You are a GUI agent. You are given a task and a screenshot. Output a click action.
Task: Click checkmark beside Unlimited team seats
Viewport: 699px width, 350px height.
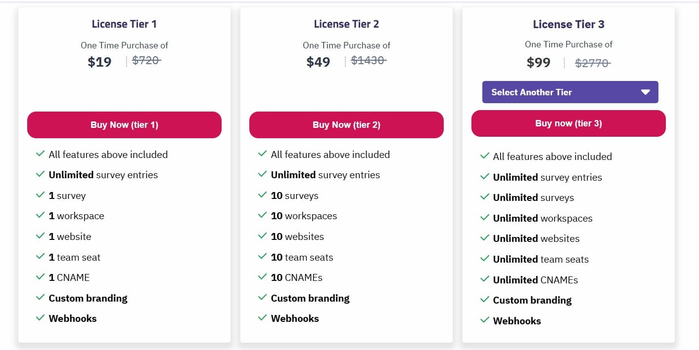[x=485, y=259]
